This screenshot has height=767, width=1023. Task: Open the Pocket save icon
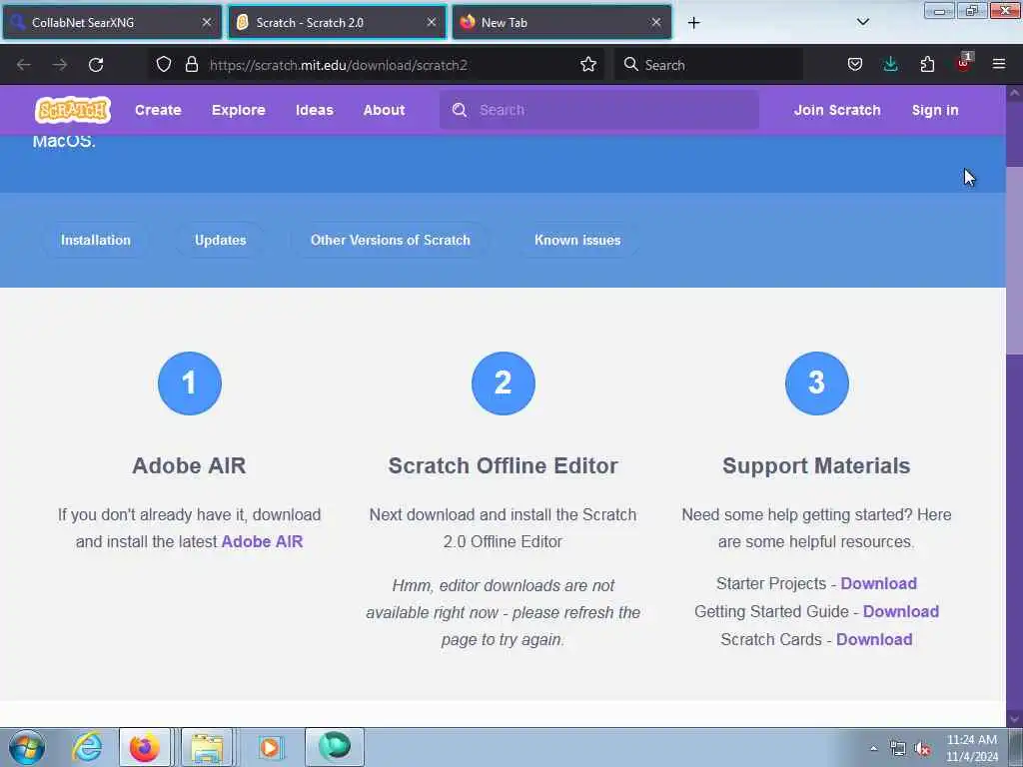point(855,64)
